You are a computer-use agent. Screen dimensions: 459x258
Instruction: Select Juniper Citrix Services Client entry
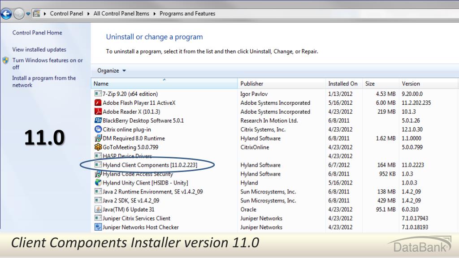point(136,218)
